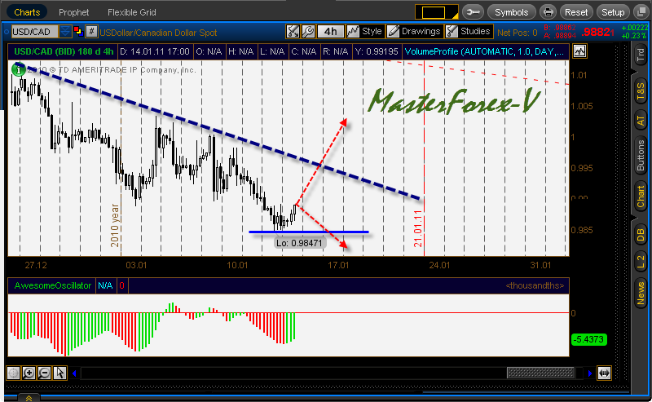Click the 21.01.11 vertical date marker label
This screenshot has height=402, width=652.
click(418, 228)
